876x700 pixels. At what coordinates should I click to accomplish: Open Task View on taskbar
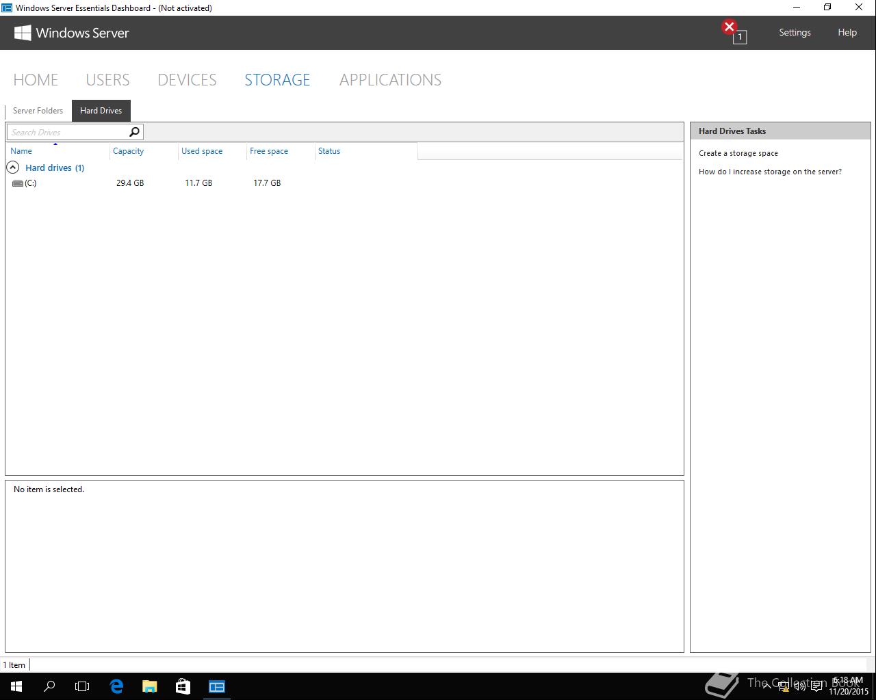coord(82,686)
